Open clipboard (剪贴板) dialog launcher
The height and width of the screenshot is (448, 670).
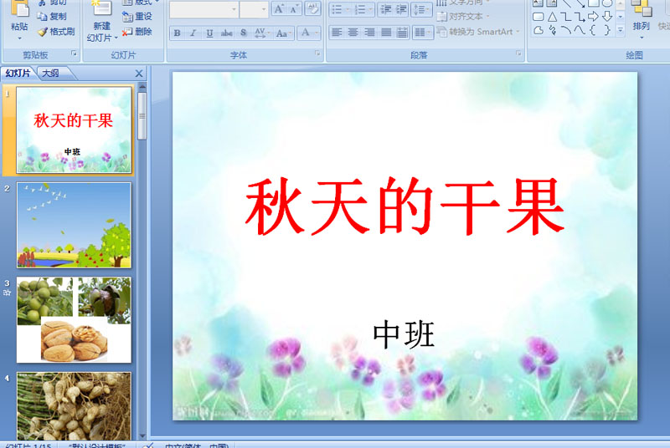[x=74, y=53]
